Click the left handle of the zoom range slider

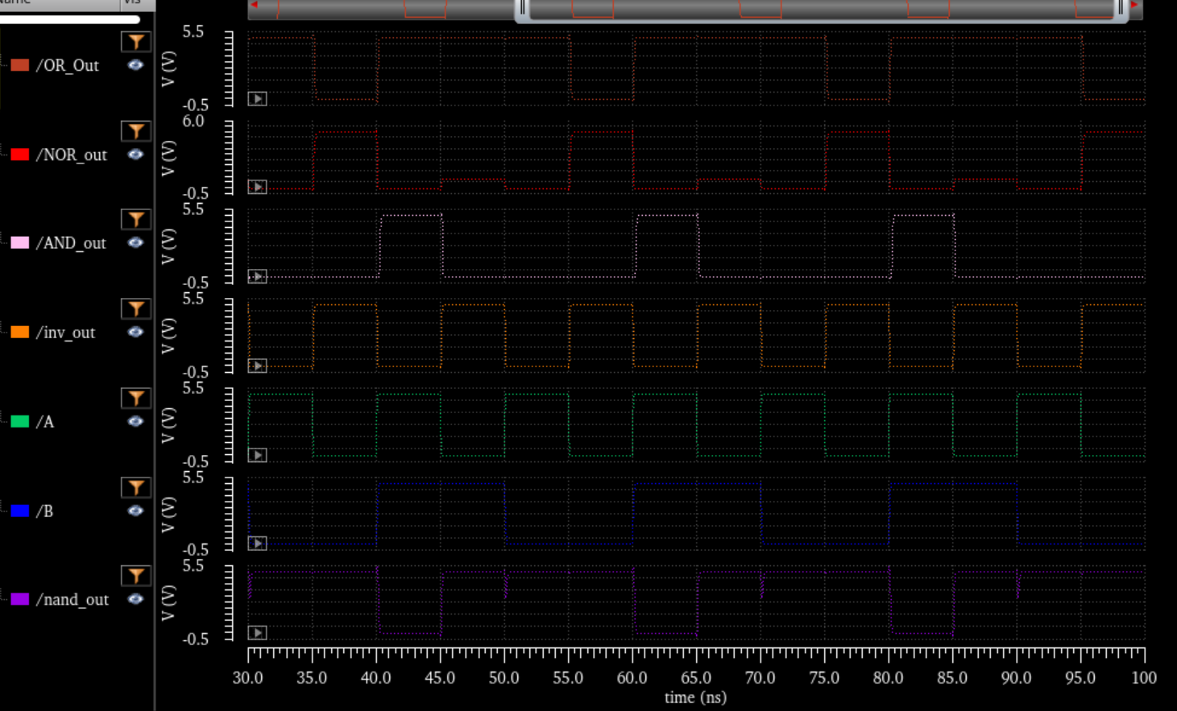click(x=522, y=9)
